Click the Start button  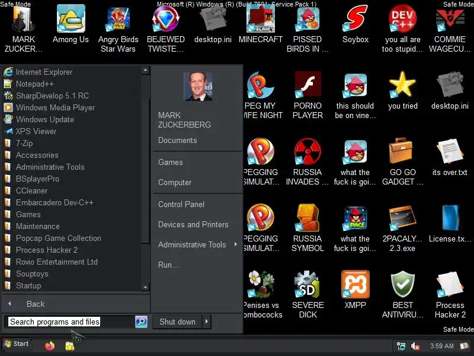pyautogui.click(x=17, y=344)
